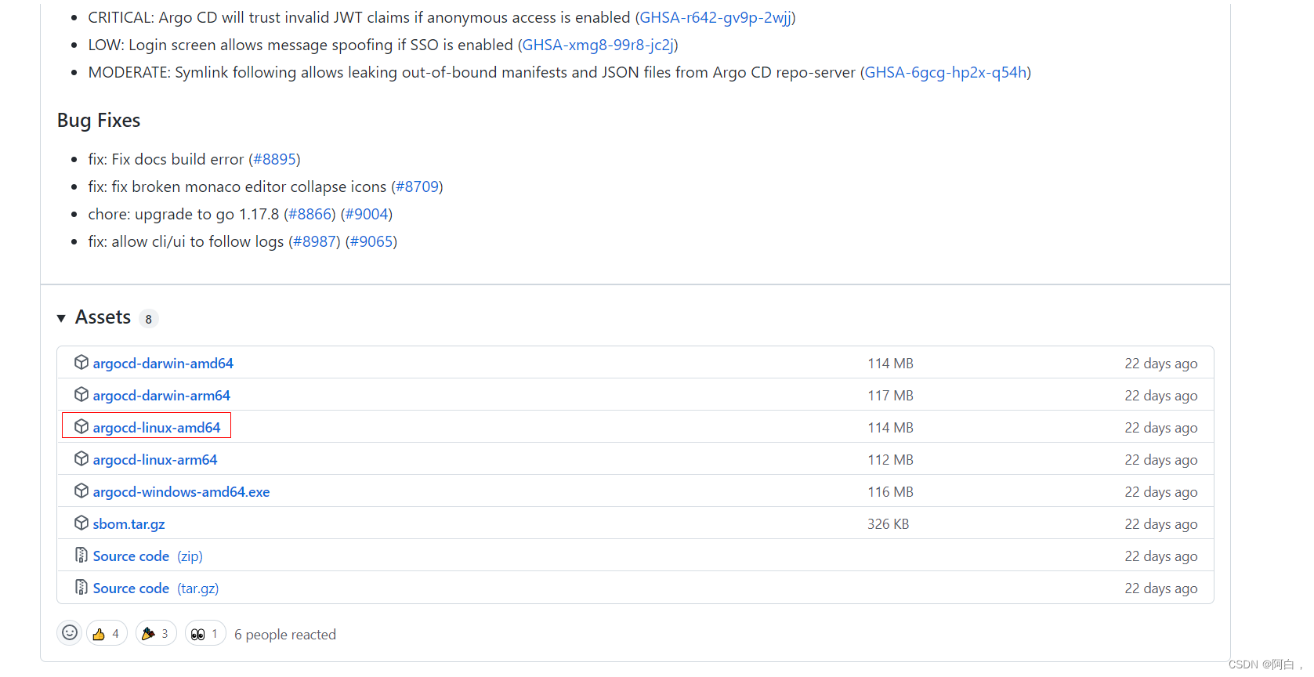Click zip file icon beside Source code (zip)
The height and width of the screenshot is (677, 1314).
(81, 555)
